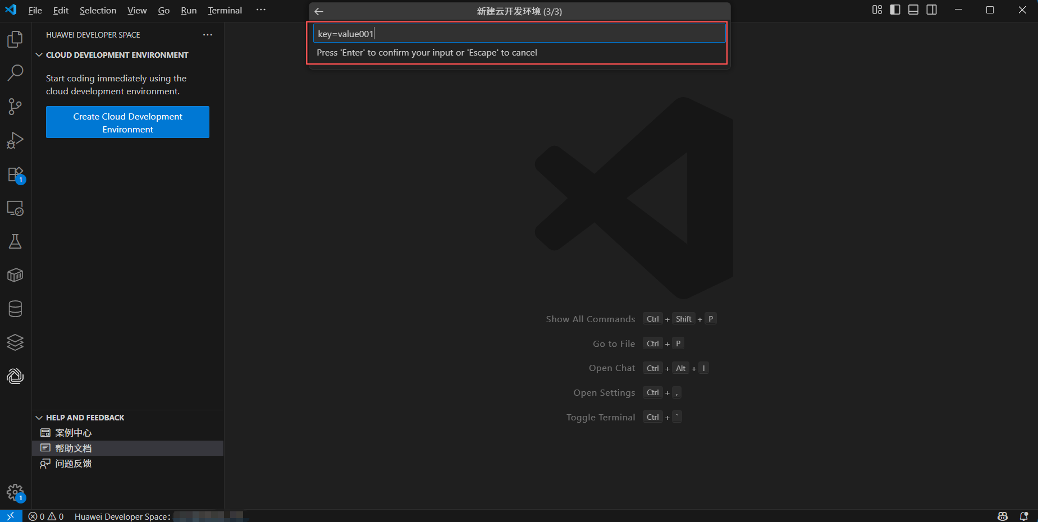Screen dimensions: 1038x522
Task: Open the Go menu
Action: point(164,10)
